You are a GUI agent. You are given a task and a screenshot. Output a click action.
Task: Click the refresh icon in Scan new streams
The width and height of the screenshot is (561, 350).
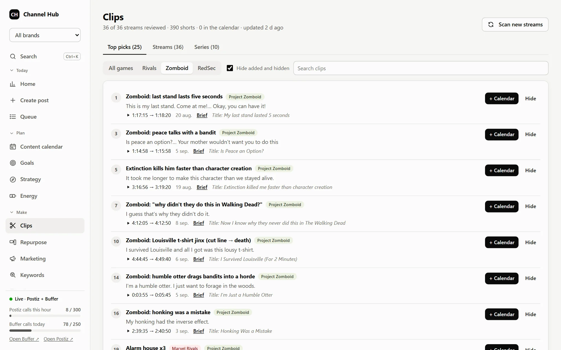pos(491,24)
